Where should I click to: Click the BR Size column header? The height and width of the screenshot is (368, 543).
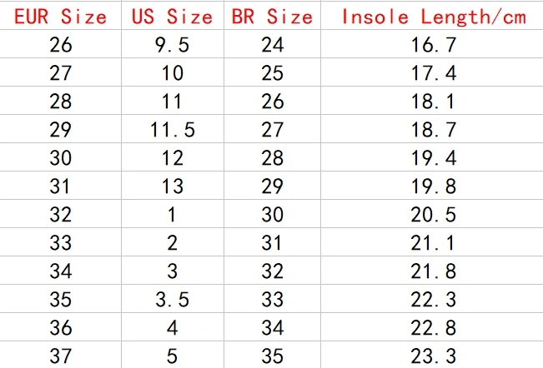(x=272, y=17)
